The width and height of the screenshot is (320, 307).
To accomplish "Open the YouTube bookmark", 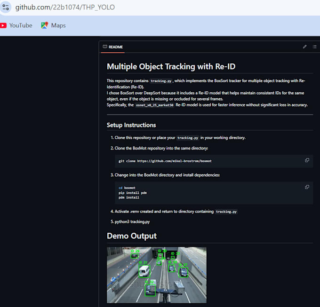I will click(16, 25).
